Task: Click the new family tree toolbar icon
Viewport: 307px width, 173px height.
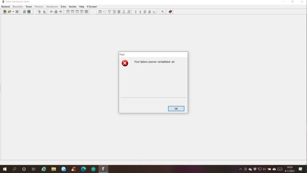Action: click(5, 12)
